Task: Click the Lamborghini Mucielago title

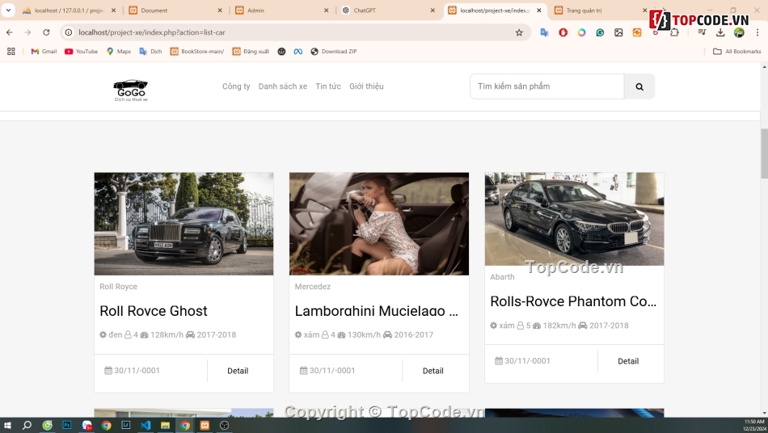Action: coord(377,311)
